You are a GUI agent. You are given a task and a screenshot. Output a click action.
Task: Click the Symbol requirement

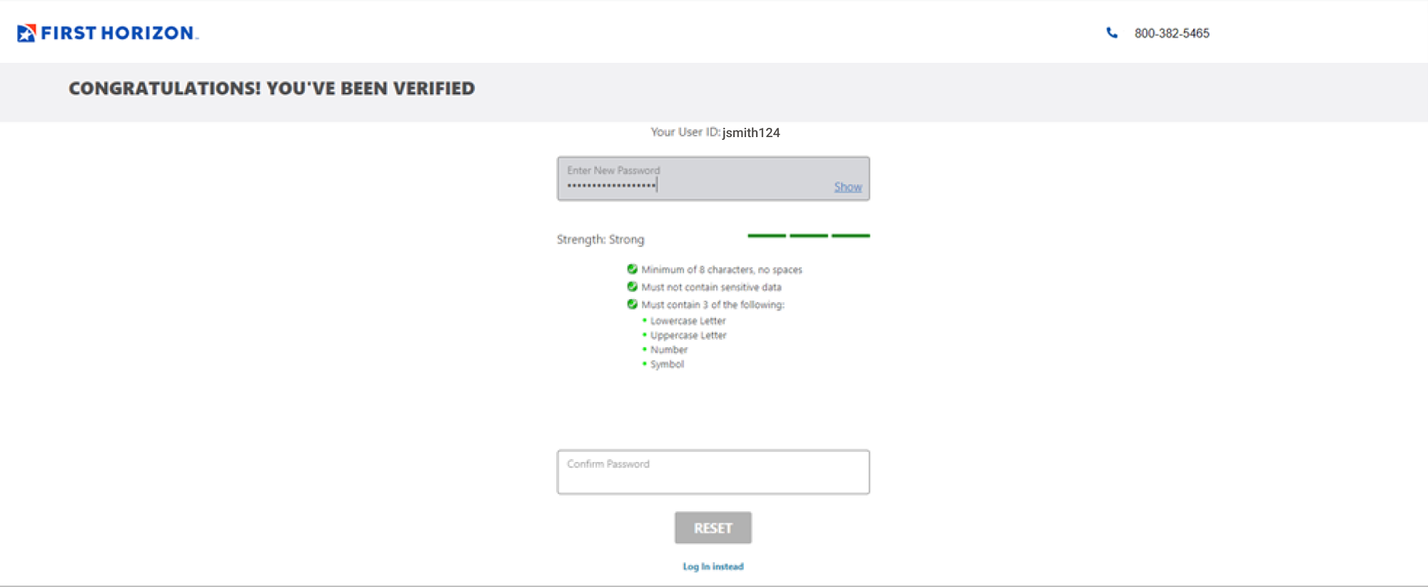click(x=667, y=364)
